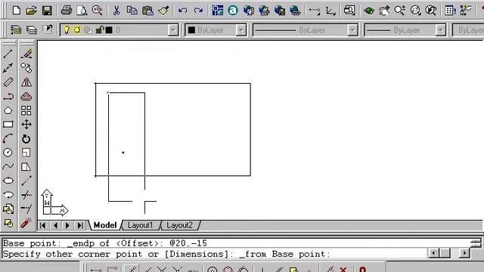Click the Paste from clipboard icon

pyautogui.click(x=148, y=11)
